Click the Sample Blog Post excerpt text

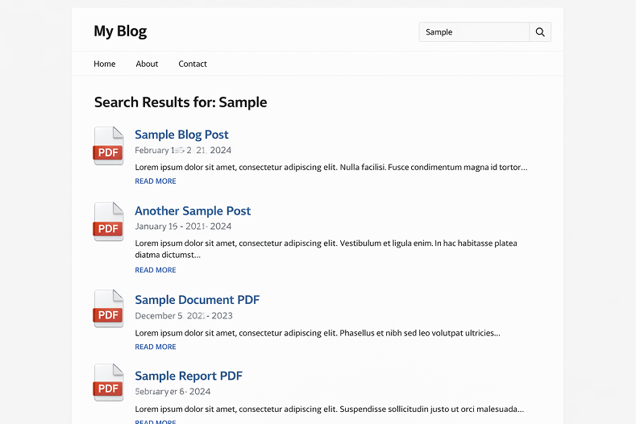pyautogui.click(x=330, y=168)
